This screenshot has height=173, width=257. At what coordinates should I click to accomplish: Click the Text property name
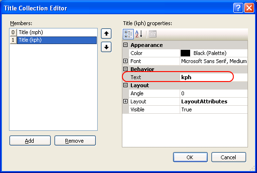(x=136, y=77)
